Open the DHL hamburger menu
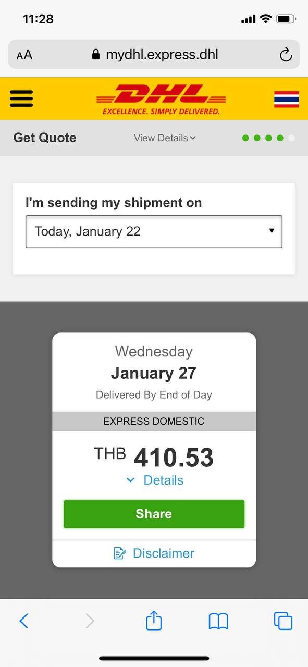The height and width of the screenshot is (667, 308). click(21, 98)
